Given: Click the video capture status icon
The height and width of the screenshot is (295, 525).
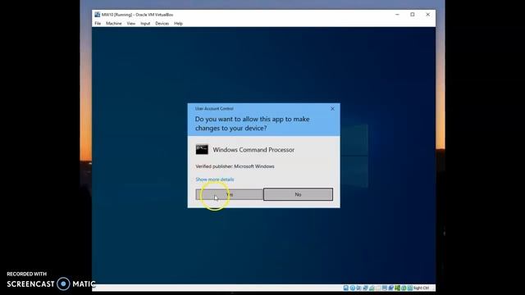Looking at the screenshot, I should click(391, 288).
